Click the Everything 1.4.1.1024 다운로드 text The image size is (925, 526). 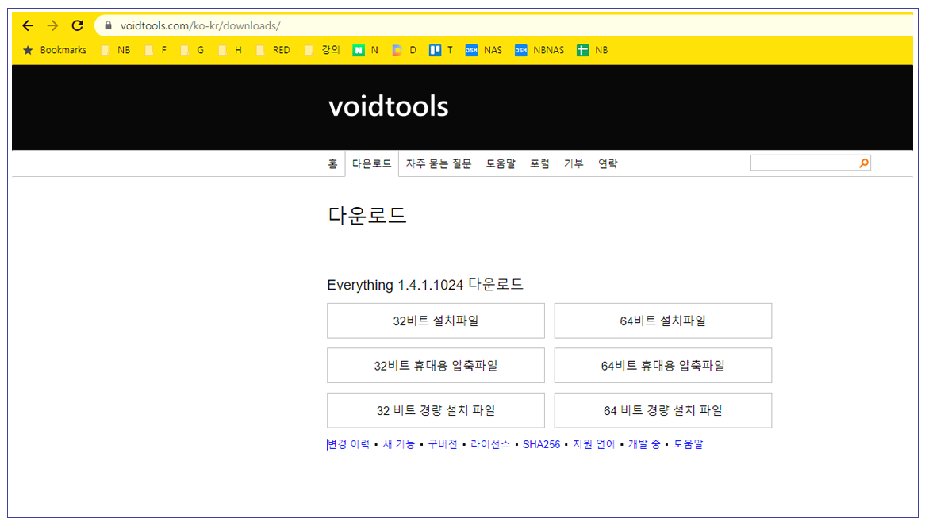[424, 285]
